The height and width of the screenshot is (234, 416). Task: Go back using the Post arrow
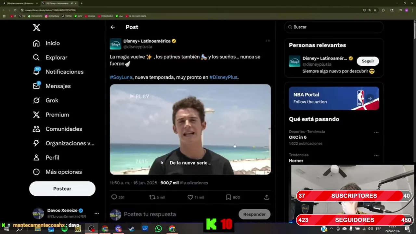[113, 27]
